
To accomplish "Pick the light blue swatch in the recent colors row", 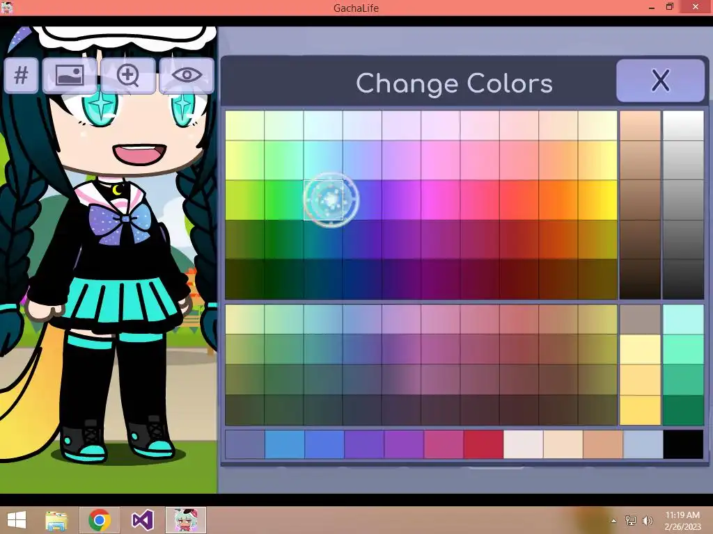I will pyautogui.click(x=285, y=444).
